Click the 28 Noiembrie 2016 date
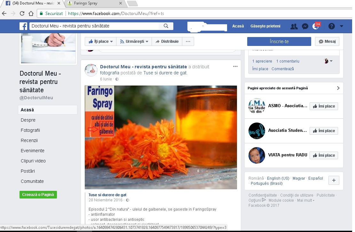The height and width of the screenshot is (232, 355). coord(106,200)
